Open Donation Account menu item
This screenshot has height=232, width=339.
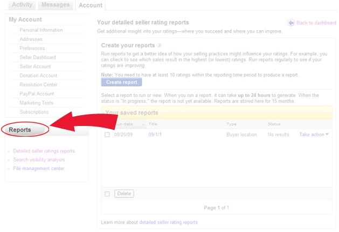(38, 75)
